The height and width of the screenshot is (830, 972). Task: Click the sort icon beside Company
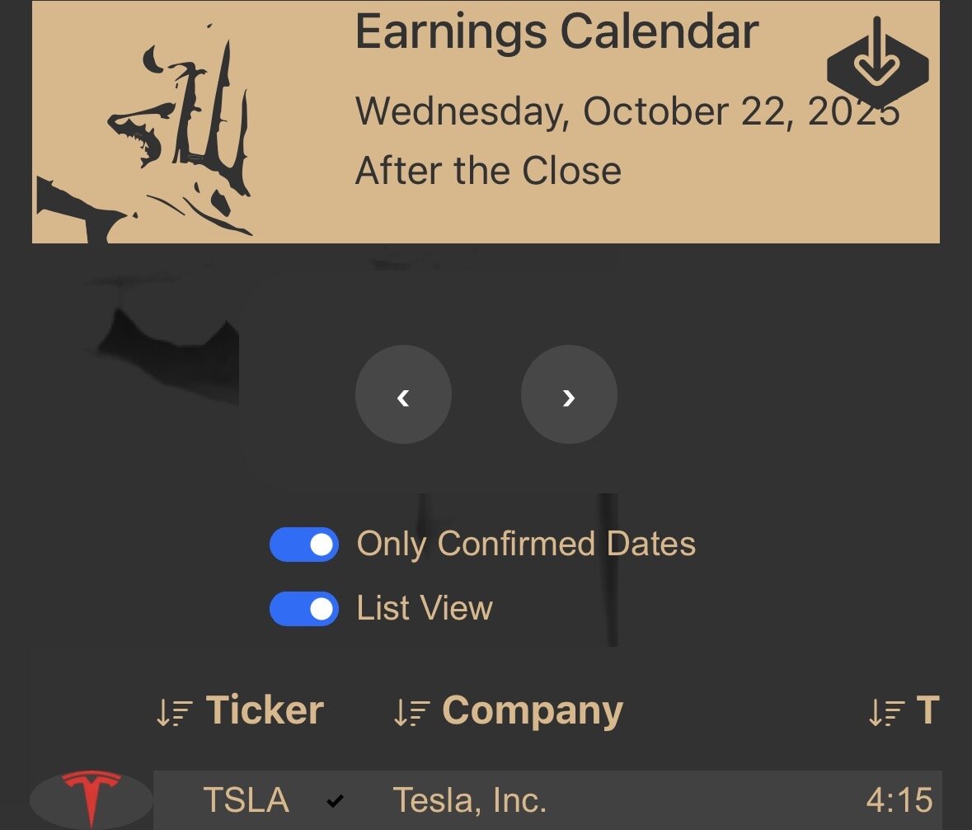coord(411,712)
